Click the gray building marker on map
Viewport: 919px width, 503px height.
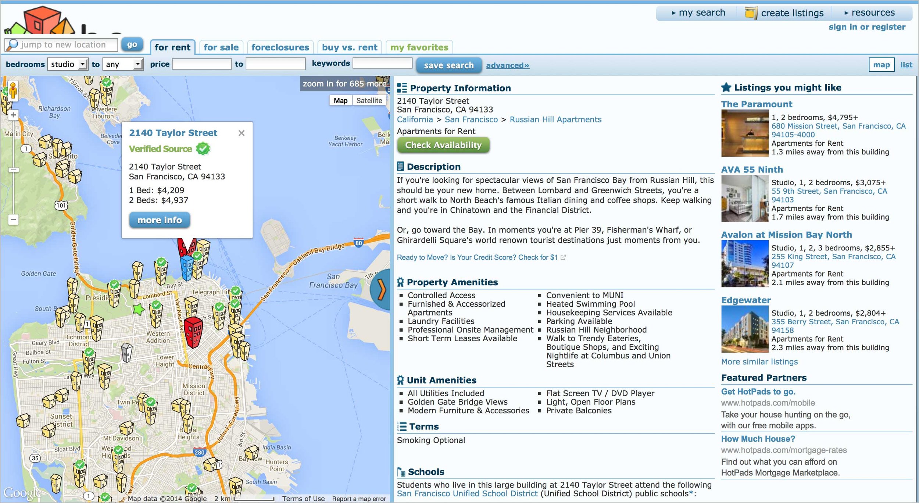(x=126, y=352)
